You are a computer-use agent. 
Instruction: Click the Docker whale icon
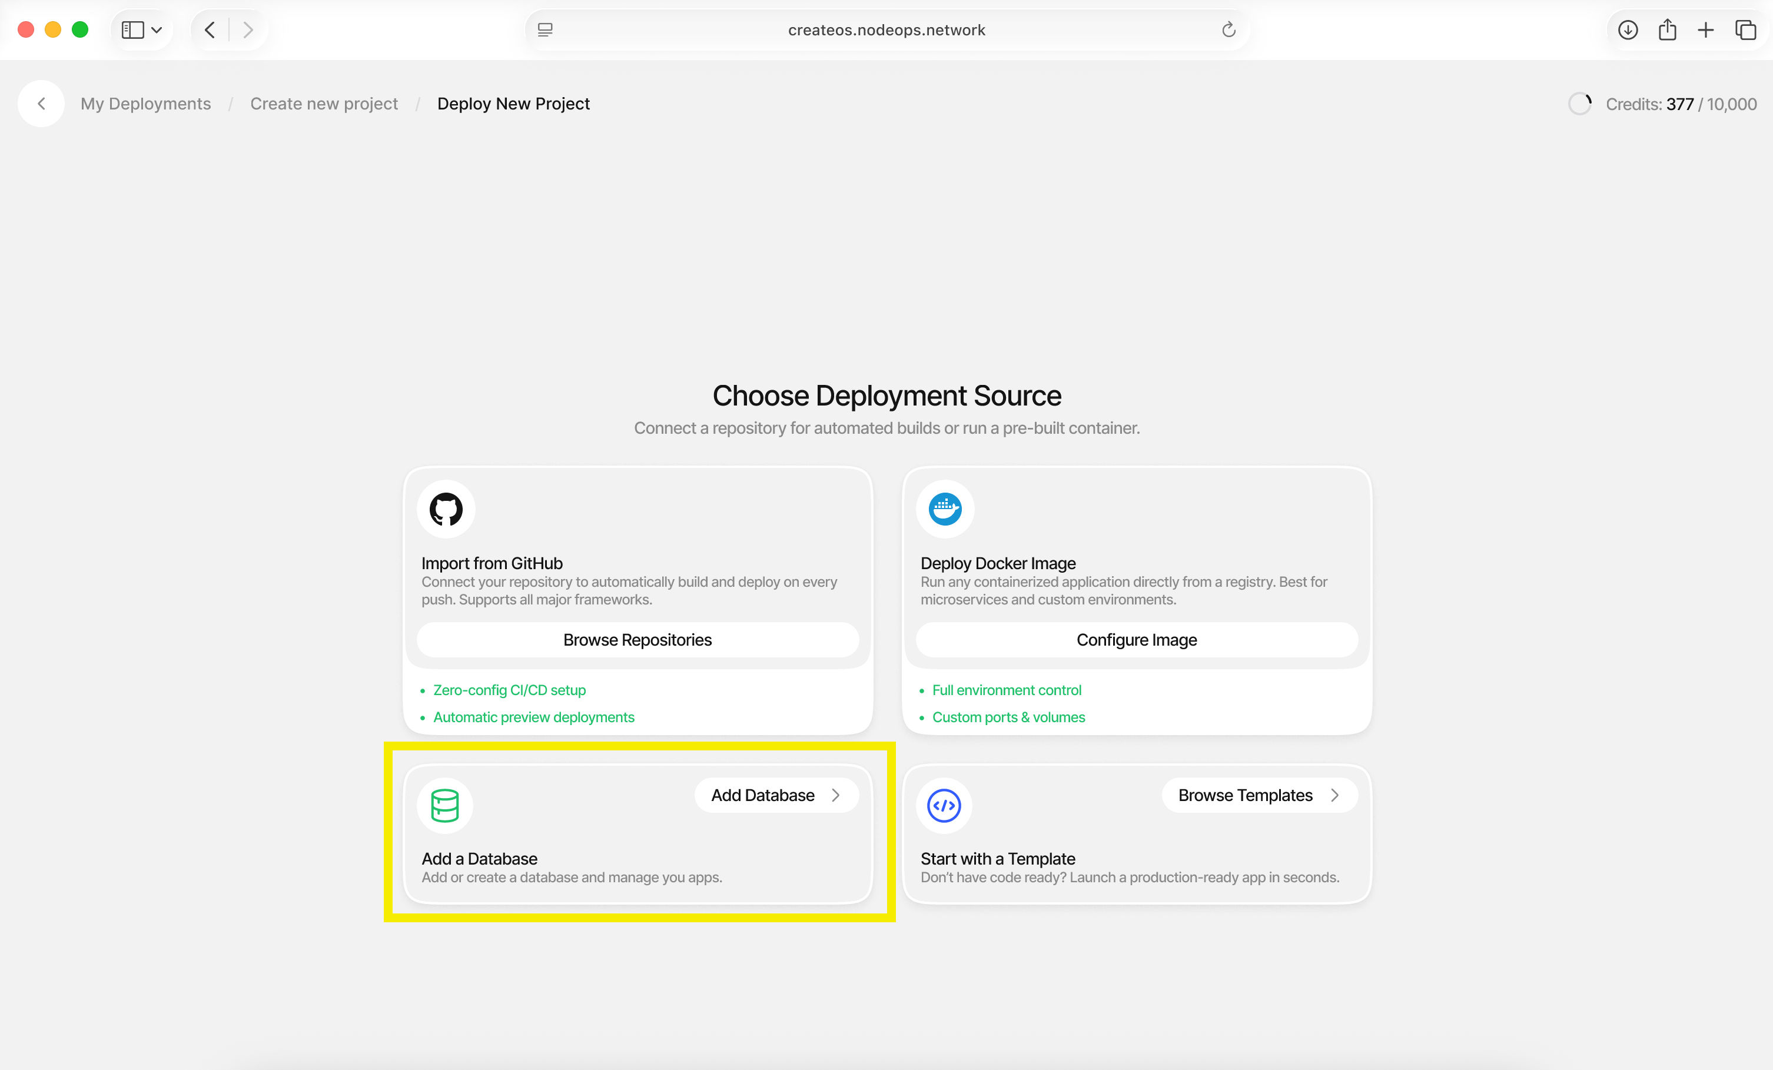[x=945, y=509]
